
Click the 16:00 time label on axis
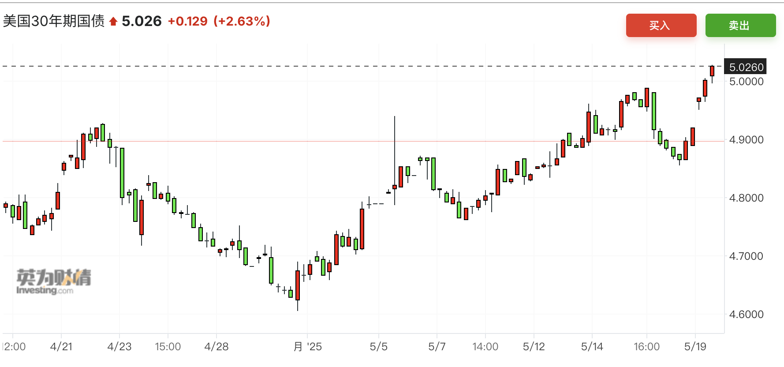[647, 347]
